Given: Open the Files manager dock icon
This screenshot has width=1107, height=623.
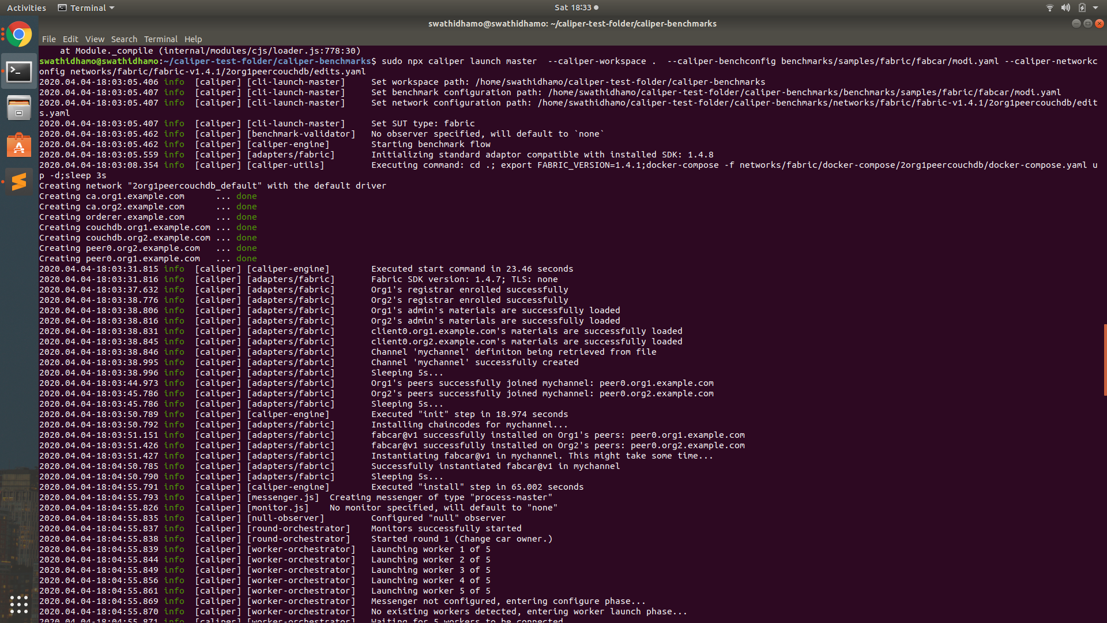Looking at the screenshot, I should 19,108.
